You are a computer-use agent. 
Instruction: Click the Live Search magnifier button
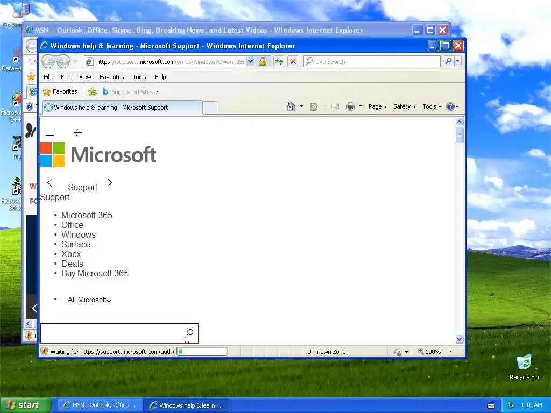448,61
